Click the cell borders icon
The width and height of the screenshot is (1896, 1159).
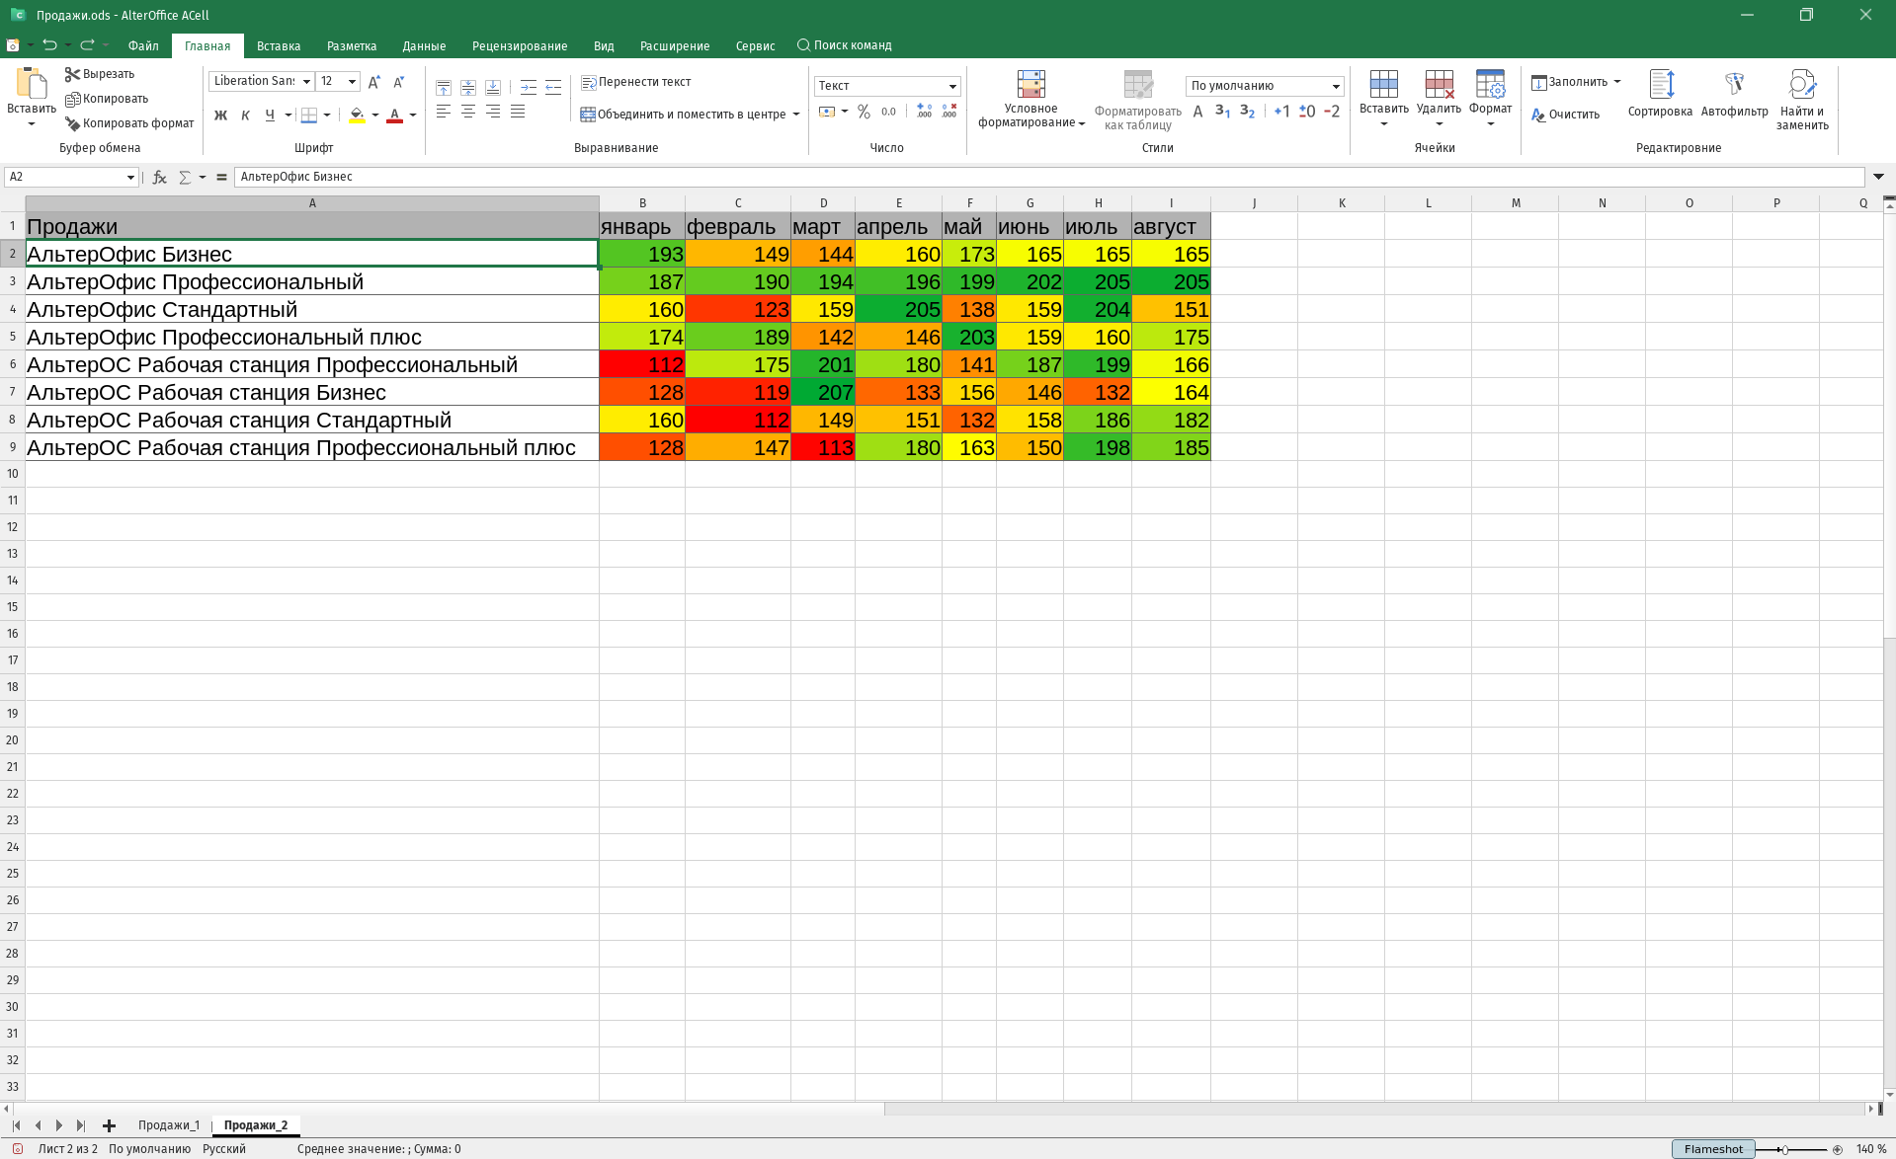point(309,116)
